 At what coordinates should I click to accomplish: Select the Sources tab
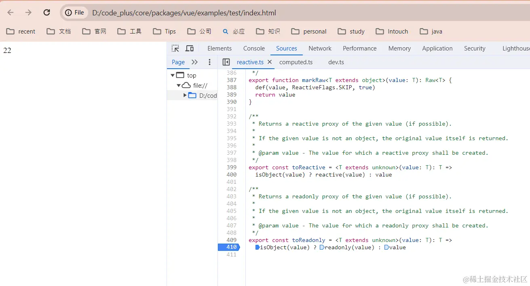(287, 48)
